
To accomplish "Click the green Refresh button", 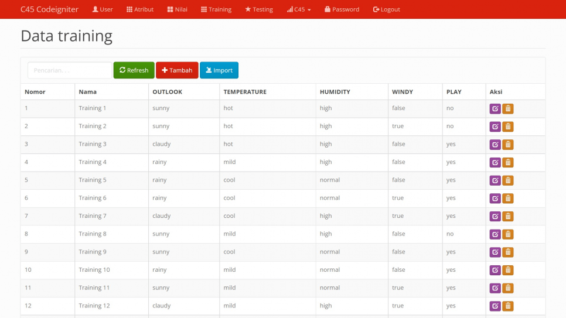I will point(134,70).
